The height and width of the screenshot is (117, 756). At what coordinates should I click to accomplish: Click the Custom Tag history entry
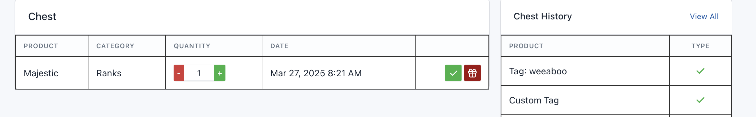tap(534, 100)
